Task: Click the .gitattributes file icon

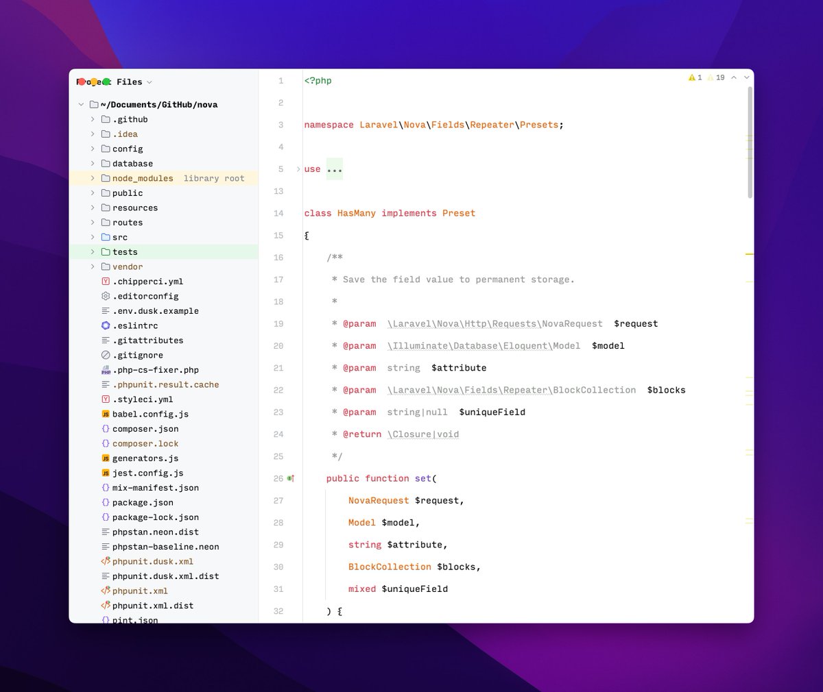Action: 106,341
